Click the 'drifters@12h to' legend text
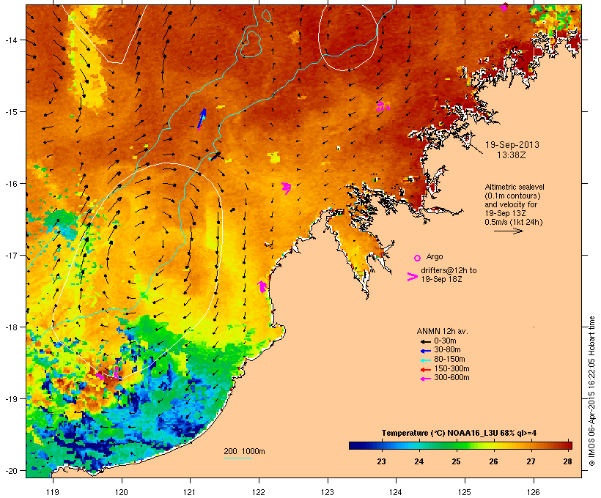 [x=449, y=270]
